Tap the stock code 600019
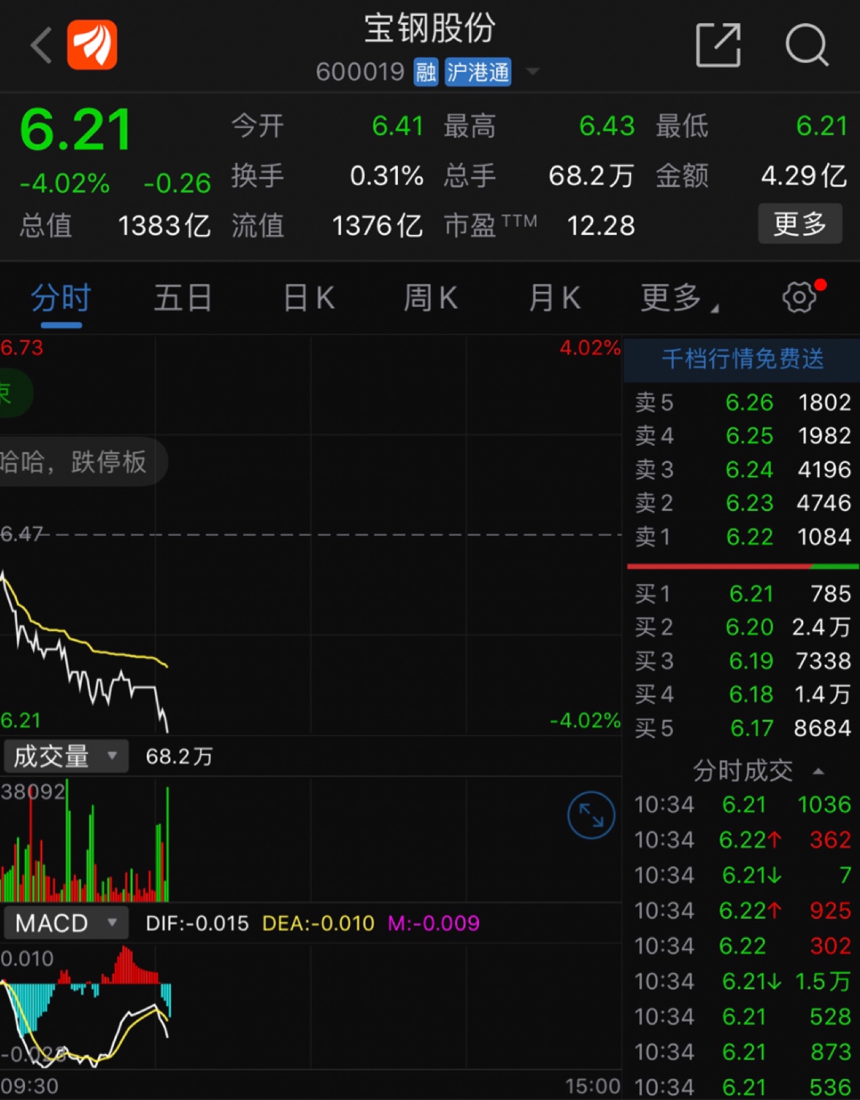860x1100 pixels. [x=360, y=72]
